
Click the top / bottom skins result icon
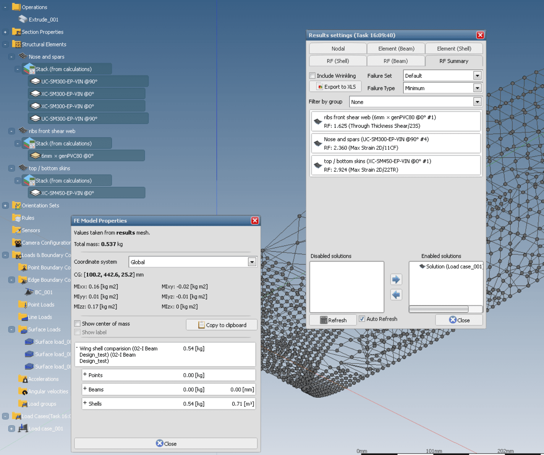pyautogui.click(x=318, y=166)
